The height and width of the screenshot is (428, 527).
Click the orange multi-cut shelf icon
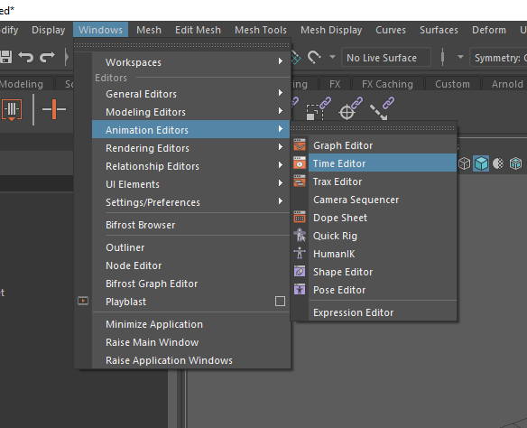(12, 109)
